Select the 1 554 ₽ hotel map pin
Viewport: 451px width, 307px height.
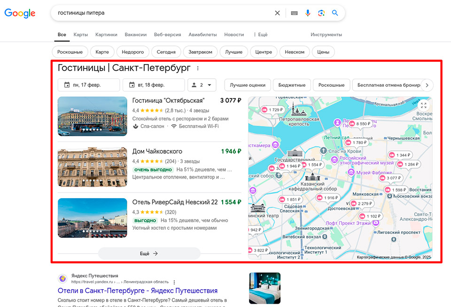click(313, 165)
